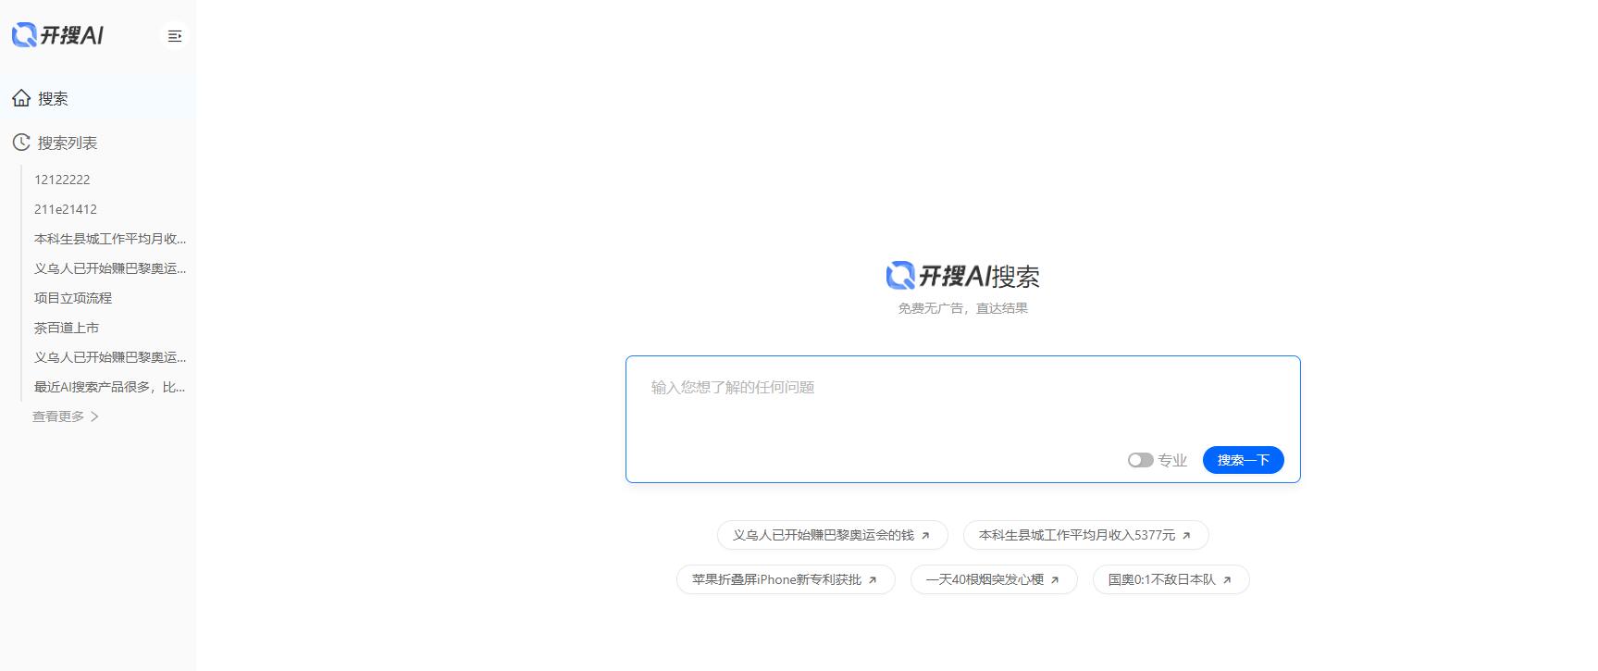Collapse the sidebar with the menu icon
The image size is (1598, 671).
click(x=174, y=36)
